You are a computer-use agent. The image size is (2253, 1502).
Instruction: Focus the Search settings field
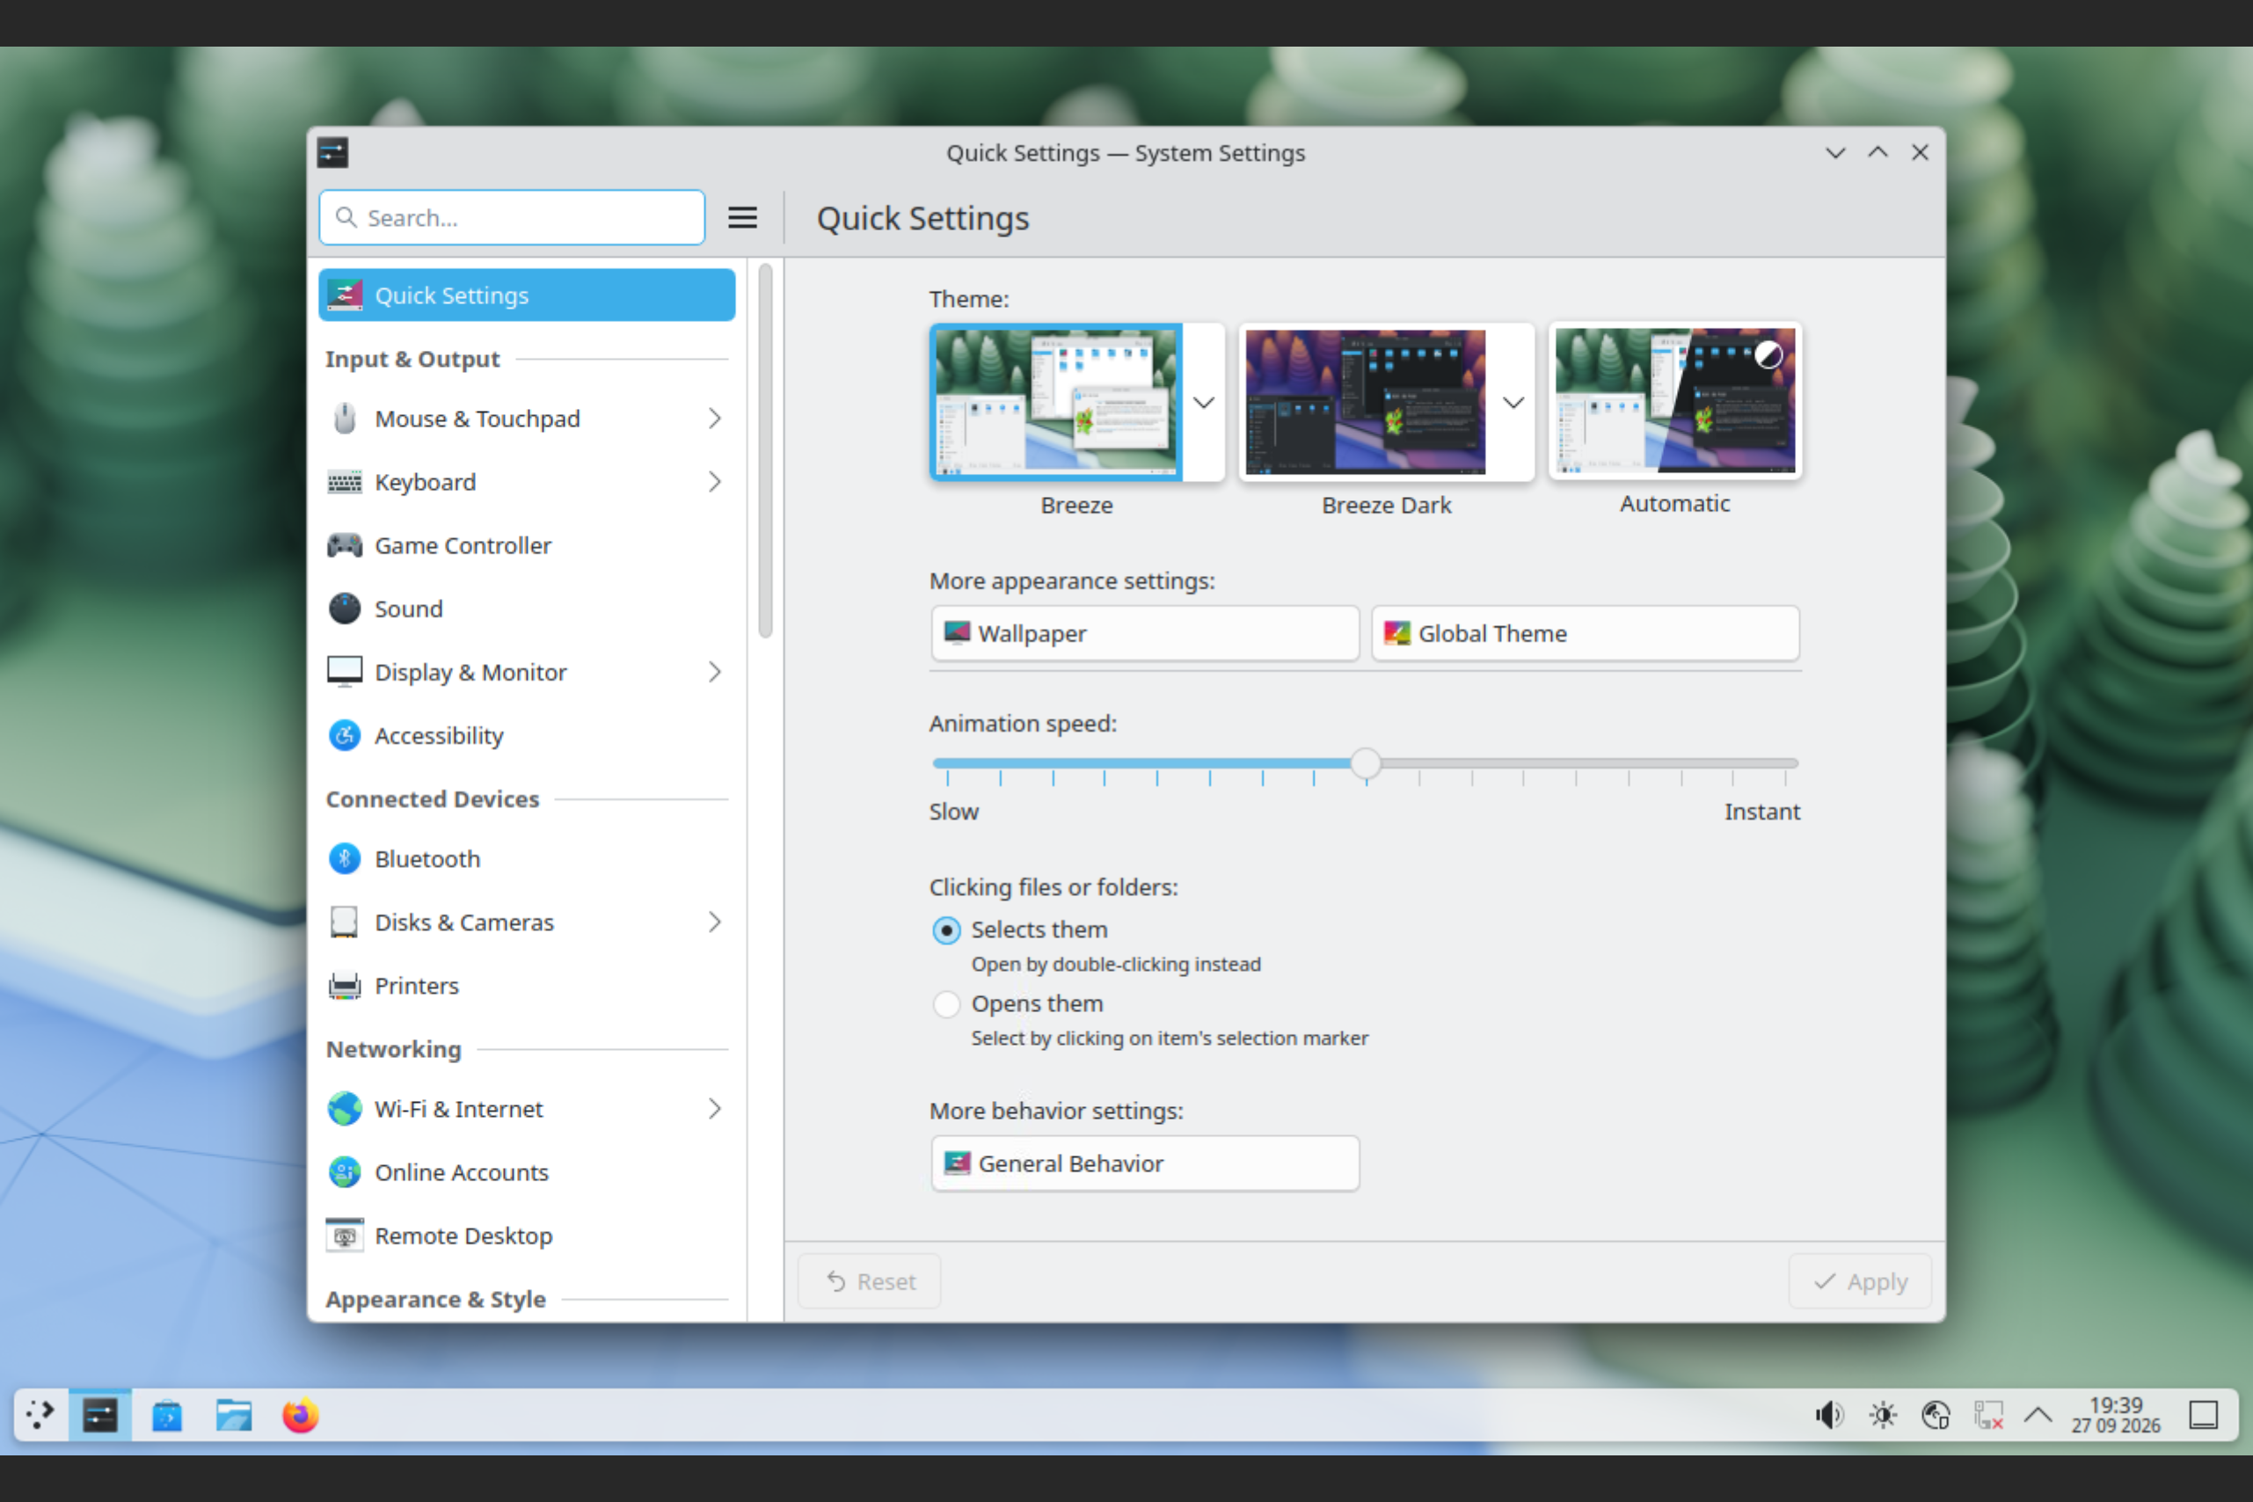click(512, 217)
